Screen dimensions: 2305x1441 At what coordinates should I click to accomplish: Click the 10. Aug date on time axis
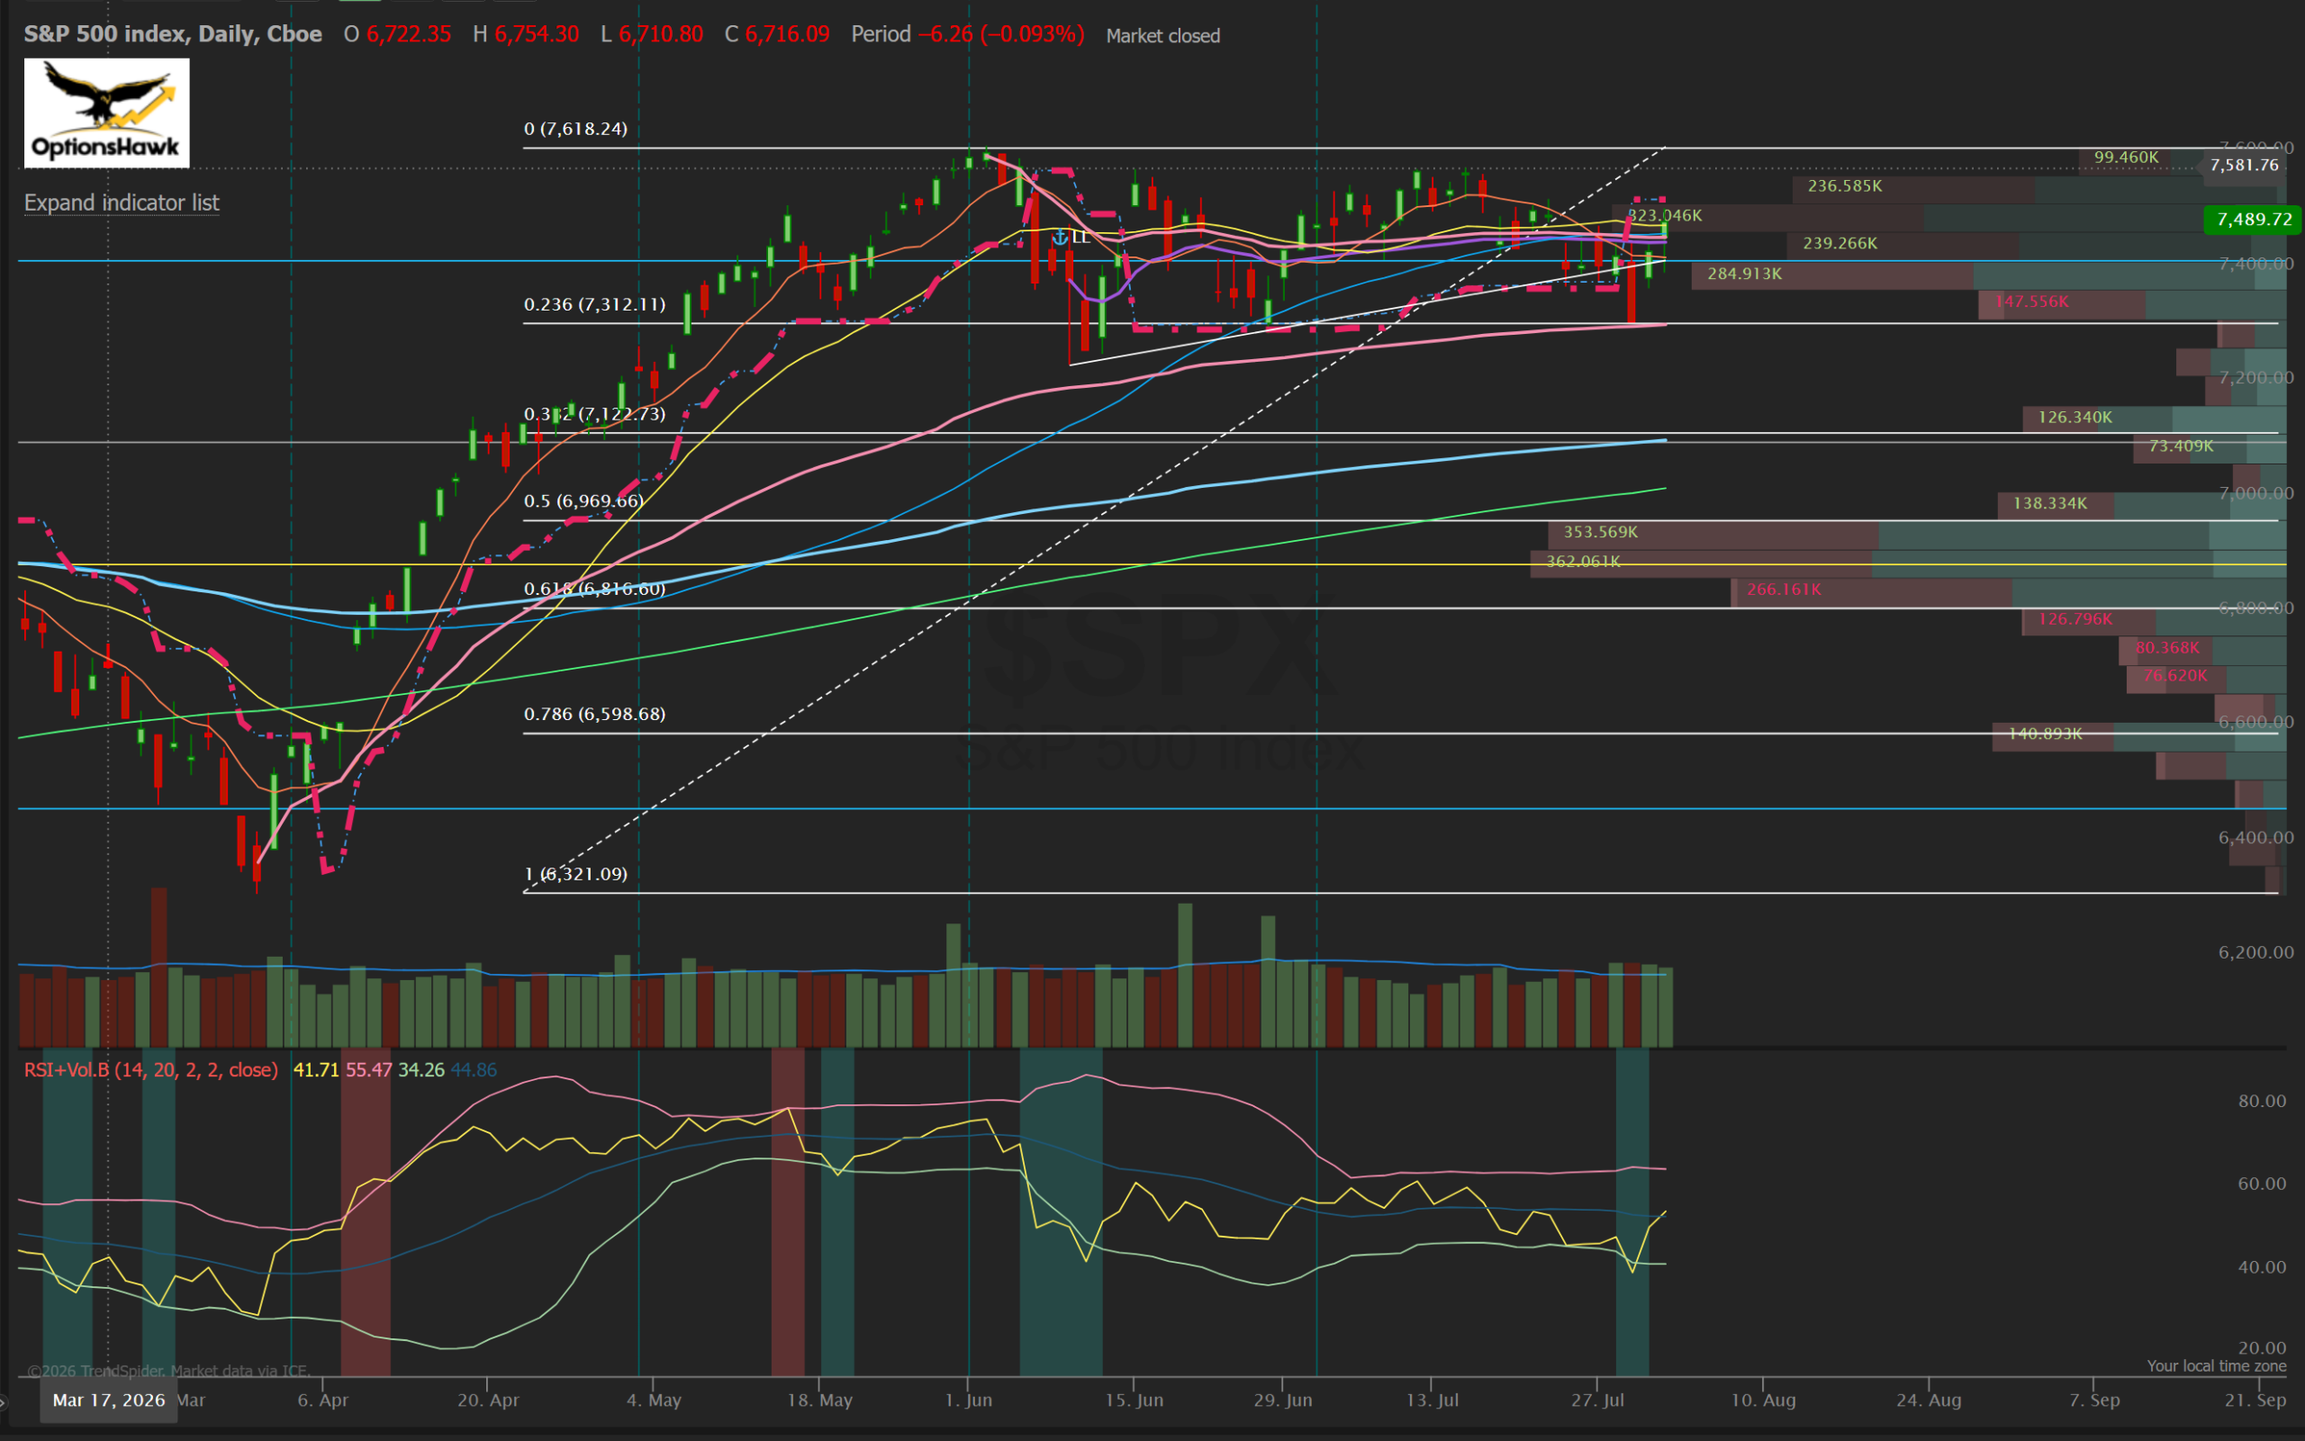pos(1763,1400)
